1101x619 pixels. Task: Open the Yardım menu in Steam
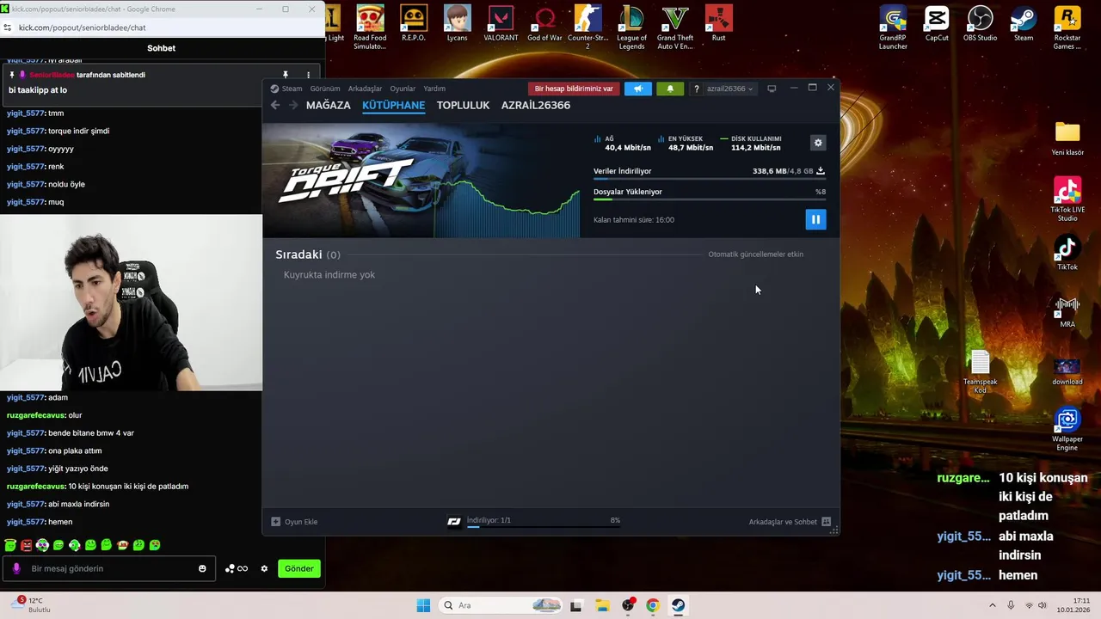click(434, 89)
